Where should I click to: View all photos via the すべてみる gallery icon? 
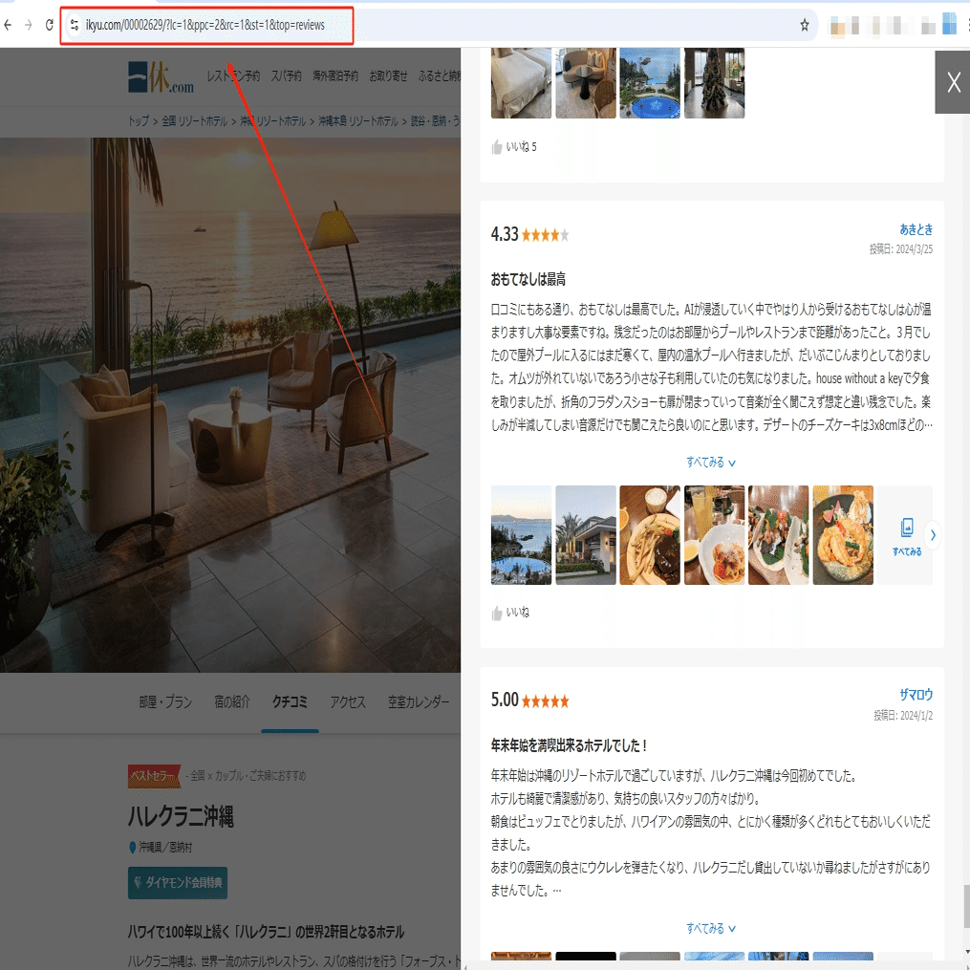[x=906, y=536]
